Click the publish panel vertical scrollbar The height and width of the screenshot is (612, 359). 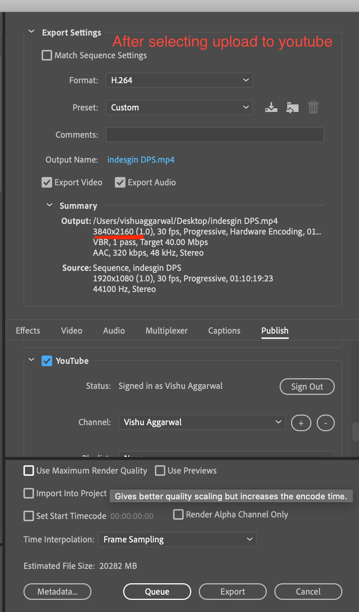(x=355, y=432)
